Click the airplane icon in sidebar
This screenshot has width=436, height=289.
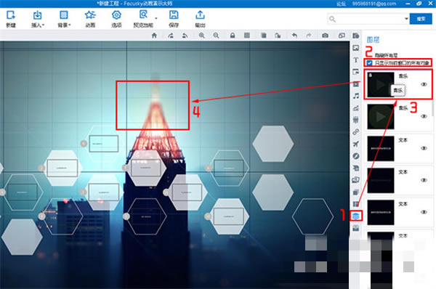355,144
